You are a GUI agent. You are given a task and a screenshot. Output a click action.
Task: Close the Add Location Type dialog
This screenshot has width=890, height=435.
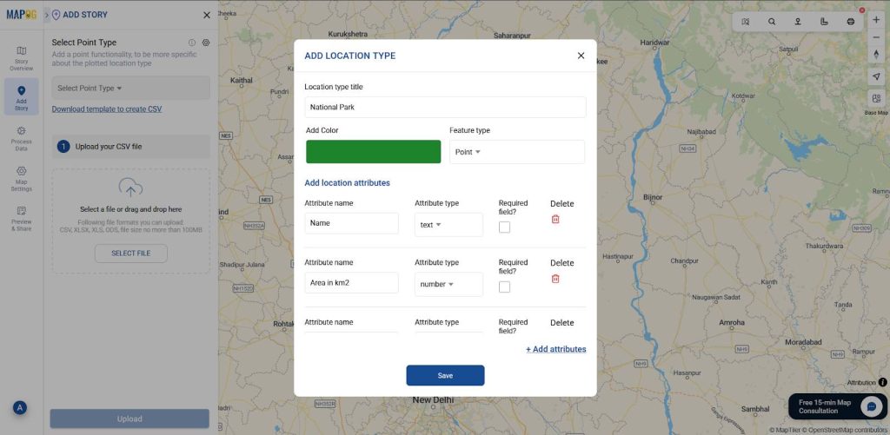click(x=581, y=56)
